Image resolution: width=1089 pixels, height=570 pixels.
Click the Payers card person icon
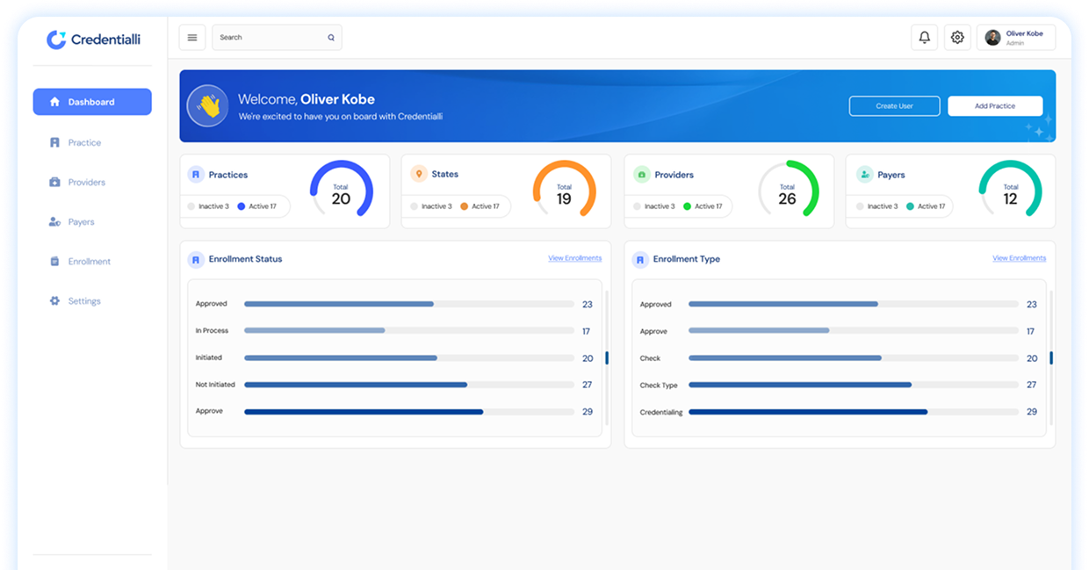point(865,175)
